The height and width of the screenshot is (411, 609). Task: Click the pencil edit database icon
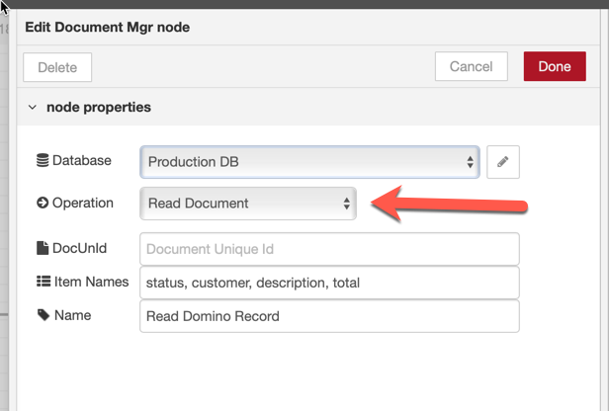(503, 162)
